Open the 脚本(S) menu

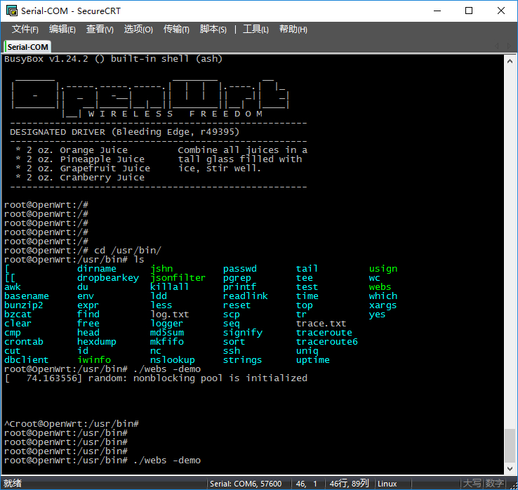[x=213, y=29]
